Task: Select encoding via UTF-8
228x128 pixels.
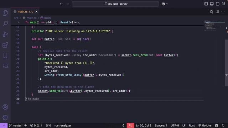Action: click(x=175, y=126)
